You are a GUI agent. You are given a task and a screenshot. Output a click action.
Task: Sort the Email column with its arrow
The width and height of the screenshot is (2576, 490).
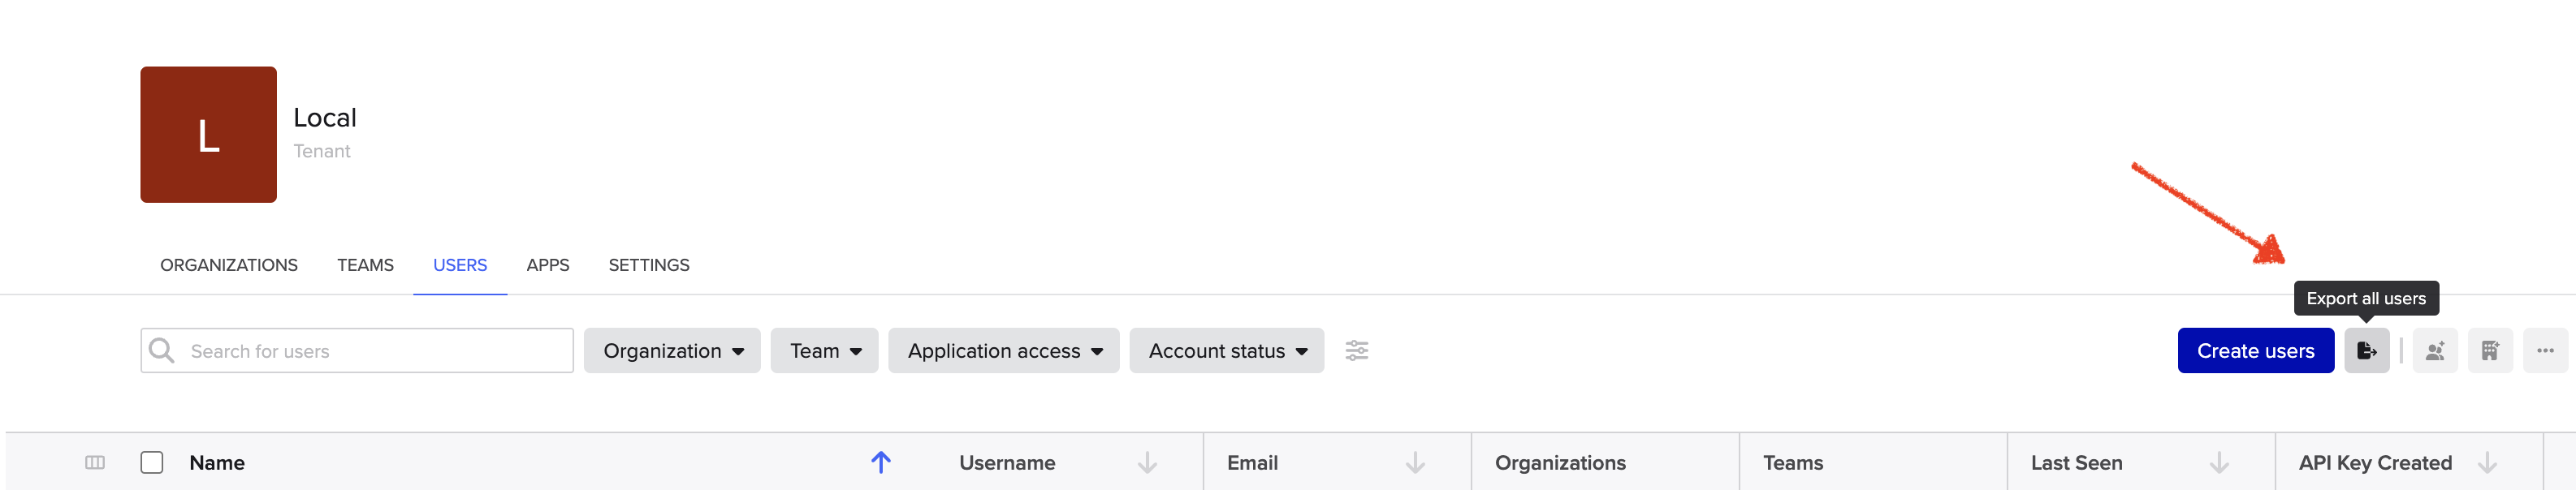pyautogui.click(x=1415, y=462)
